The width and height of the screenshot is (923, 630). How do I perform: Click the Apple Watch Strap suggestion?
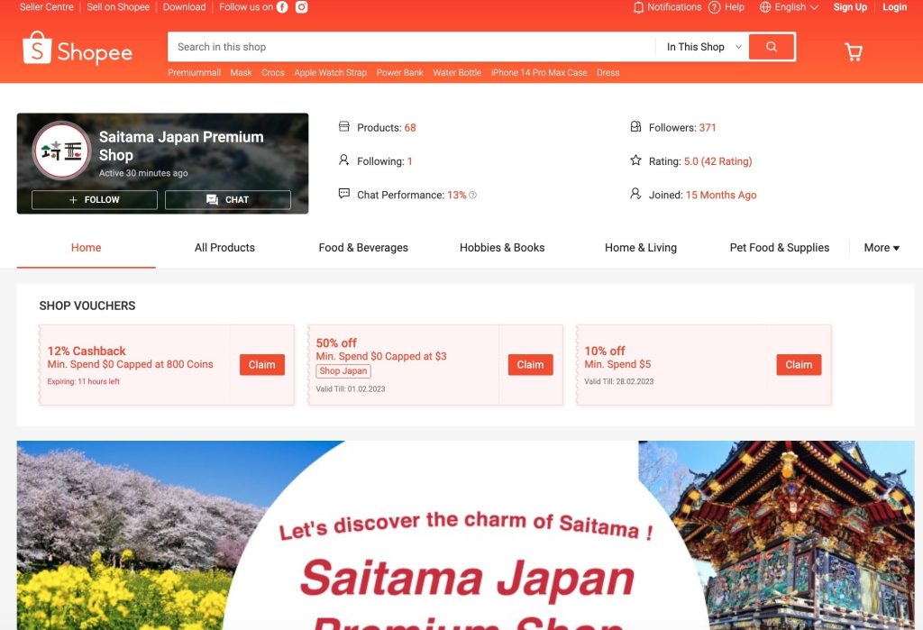[x=330, y=72]
